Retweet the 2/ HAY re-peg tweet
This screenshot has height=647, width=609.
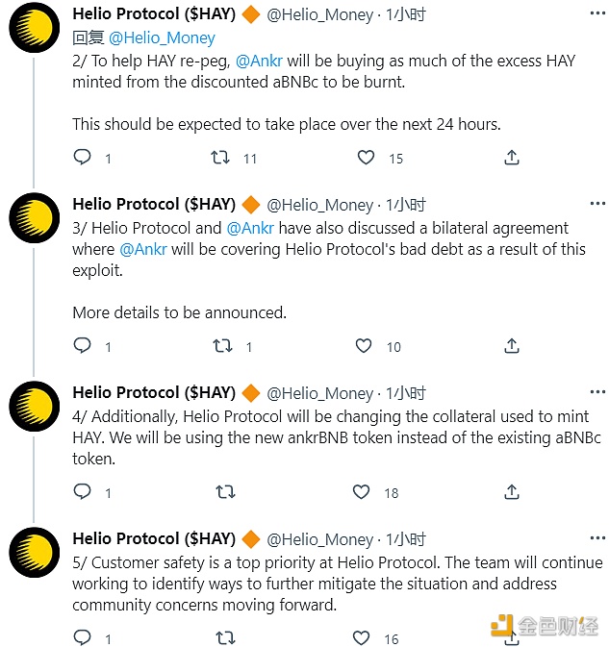pos(219,157)
